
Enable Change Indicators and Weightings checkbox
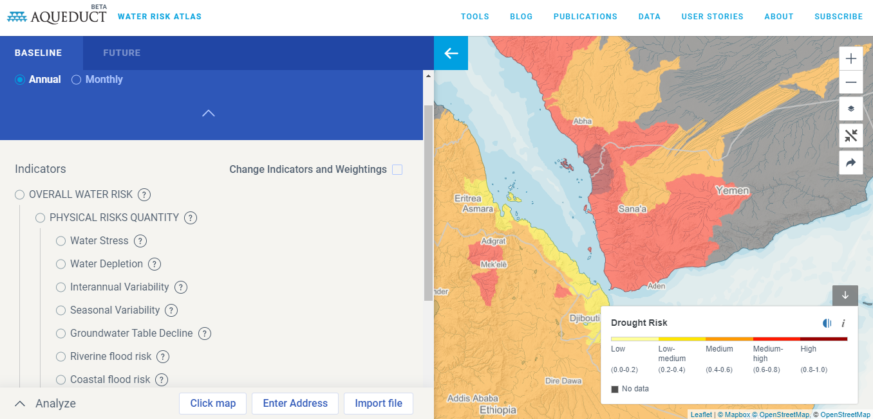coord(397,170)
